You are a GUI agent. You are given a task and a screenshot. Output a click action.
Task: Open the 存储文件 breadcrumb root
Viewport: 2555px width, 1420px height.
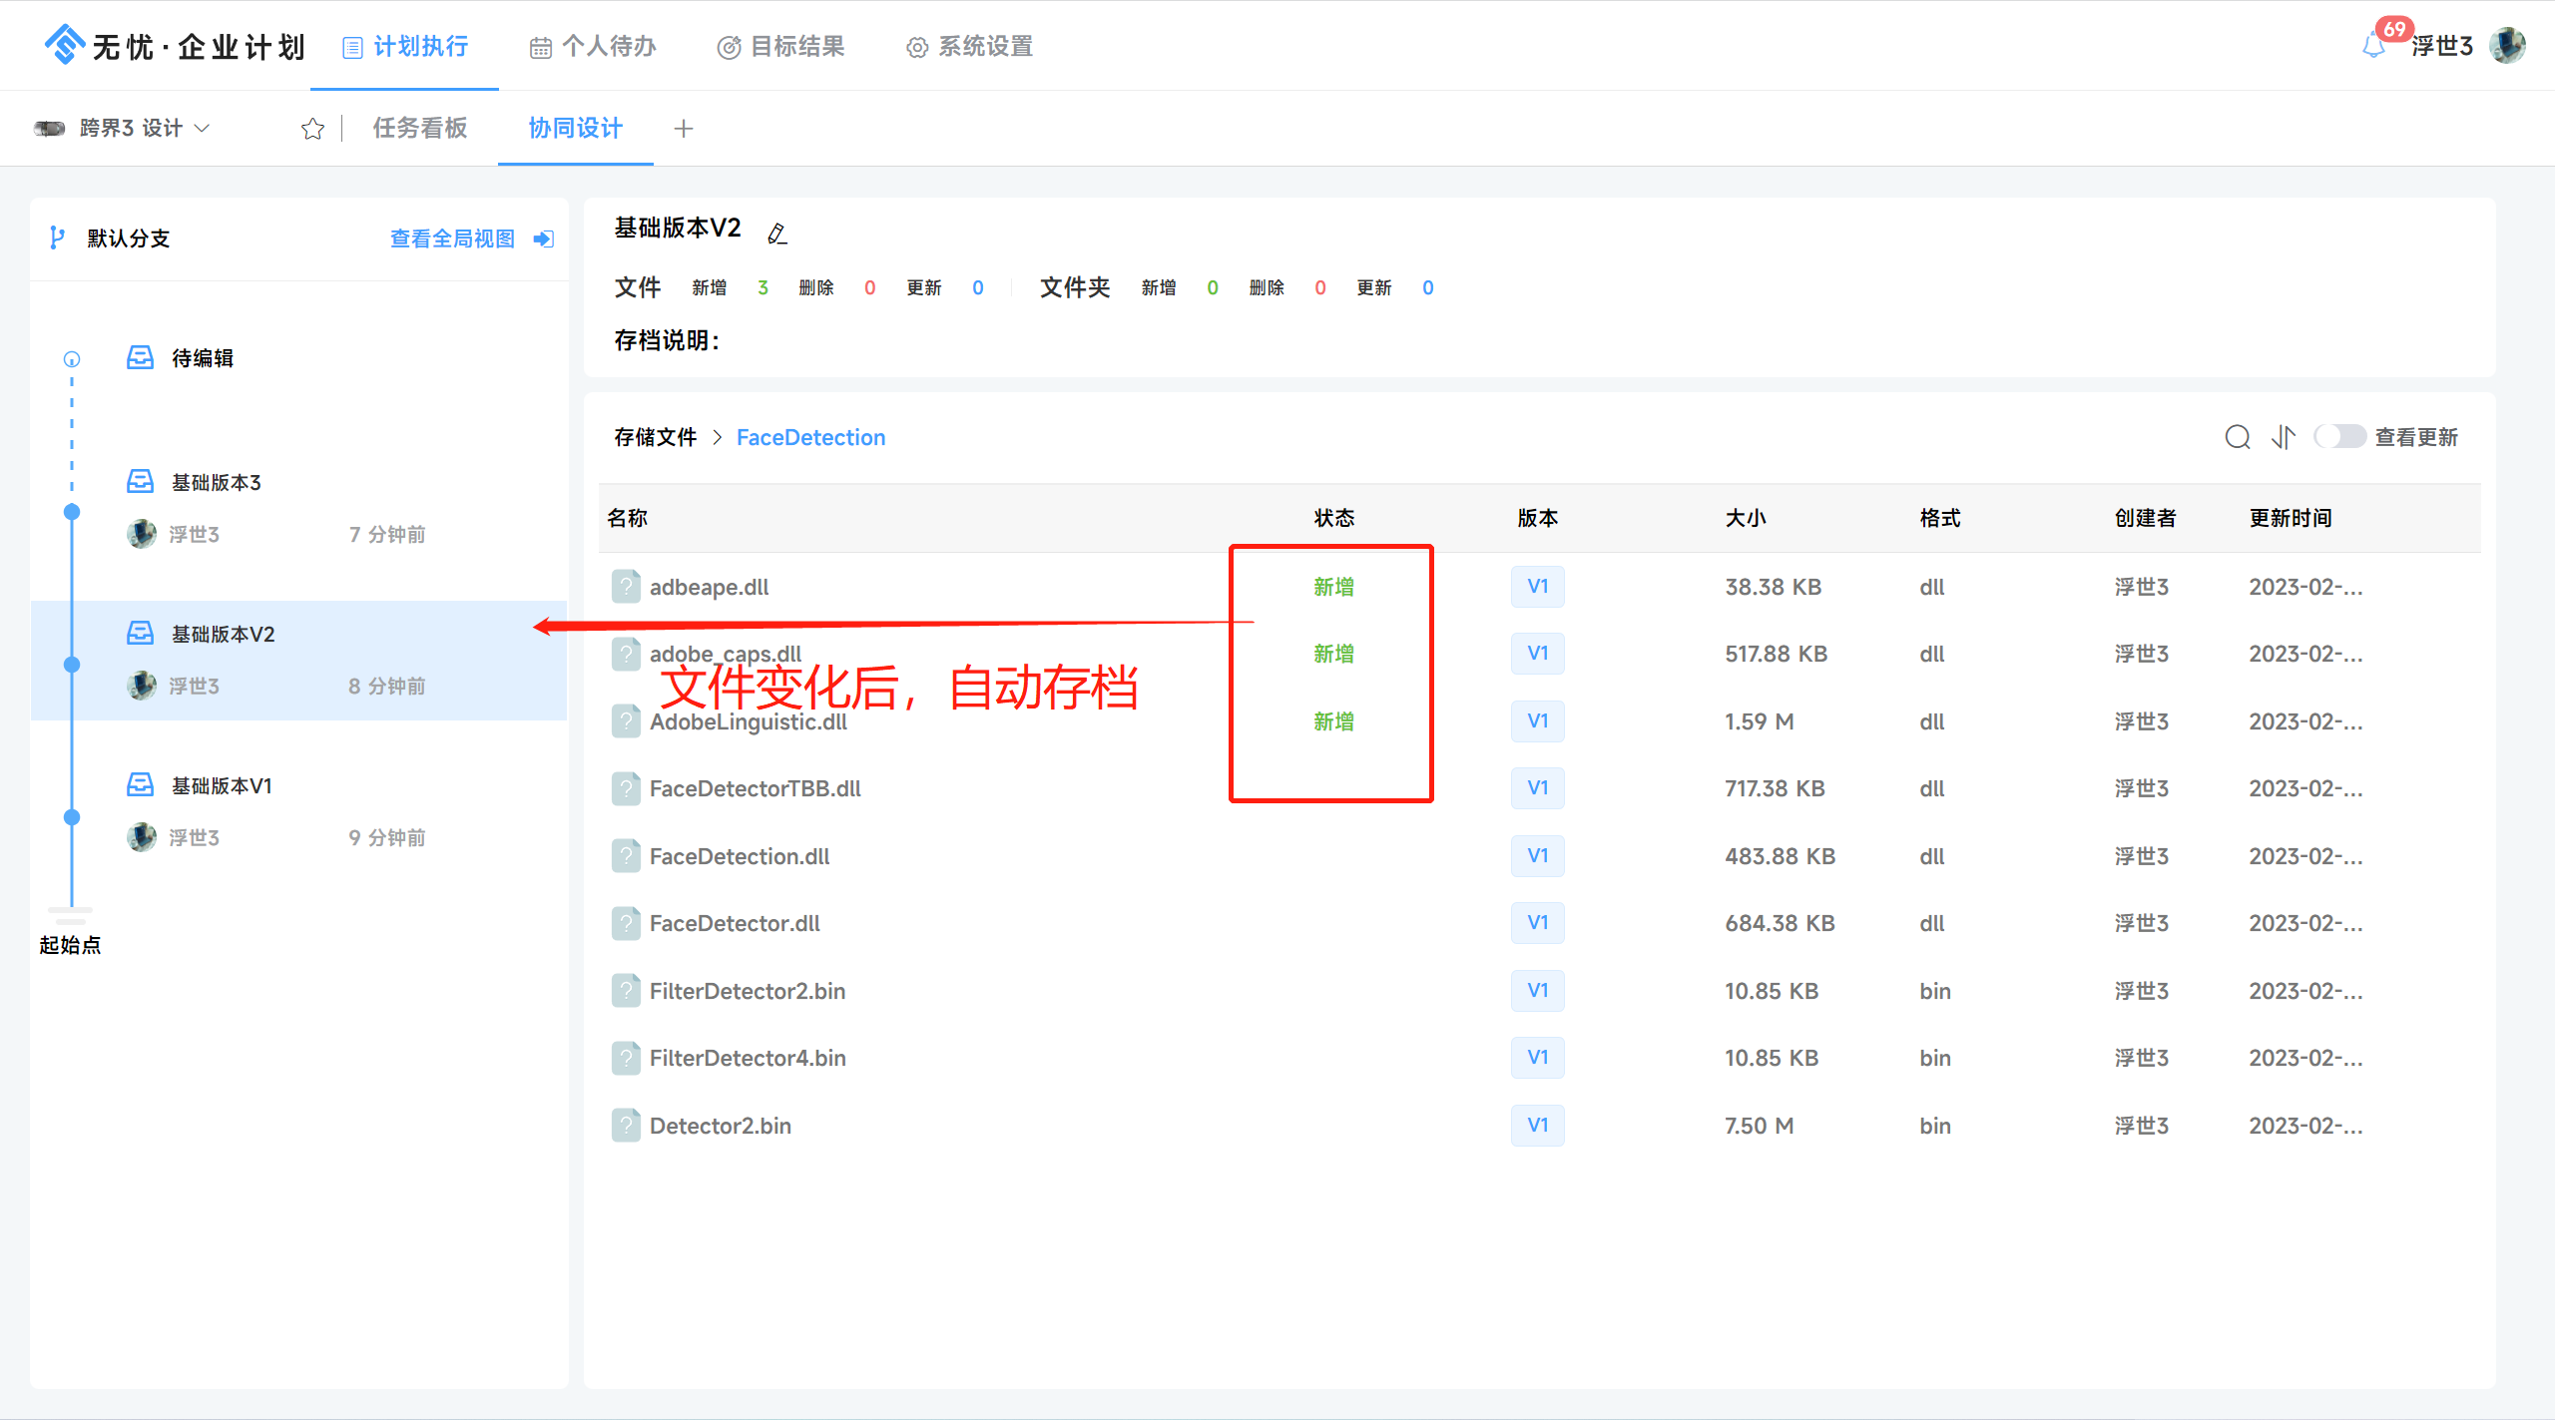coord(655,437)
